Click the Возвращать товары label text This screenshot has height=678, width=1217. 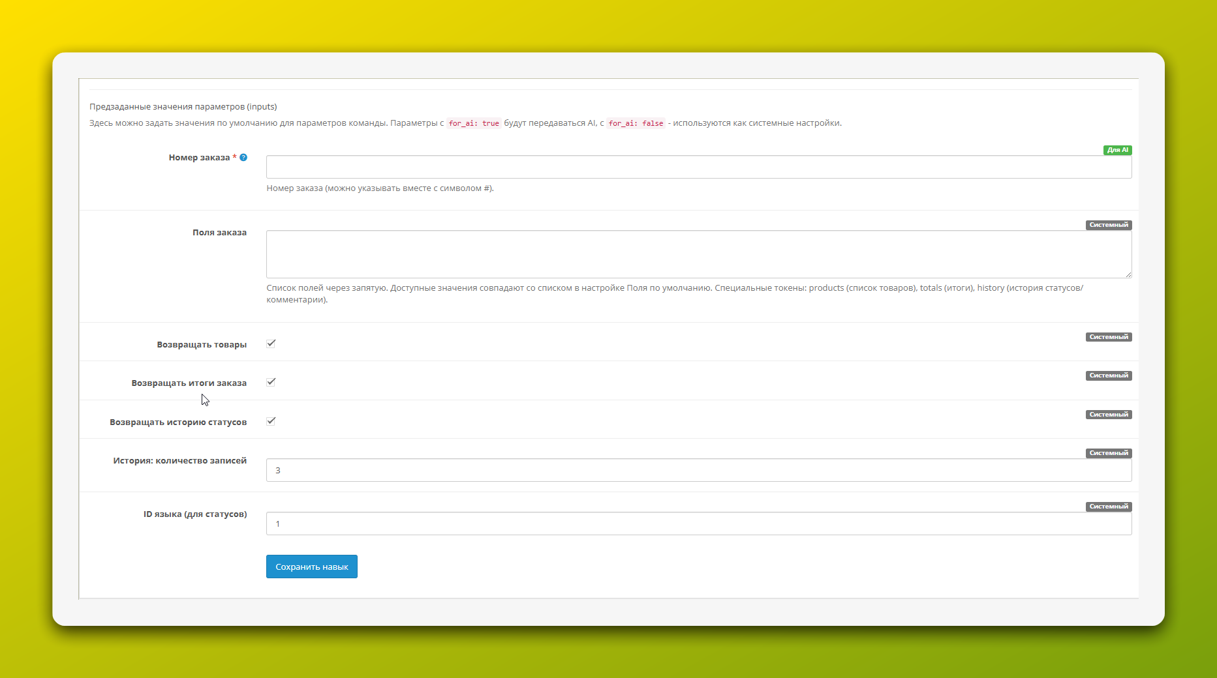tap(202, 345)
